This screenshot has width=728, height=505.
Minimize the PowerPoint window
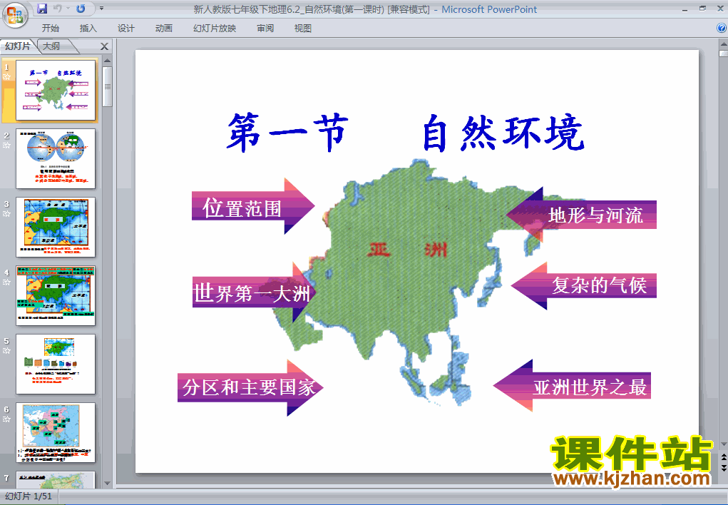[x=685, y=9]
